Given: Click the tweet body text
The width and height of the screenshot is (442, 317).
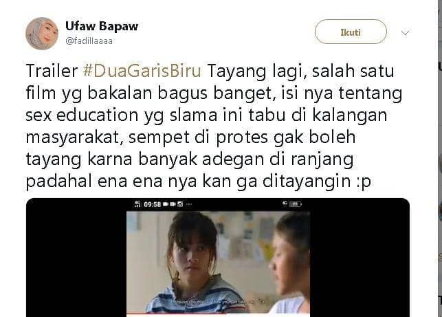Looking at the screenshot, I should tap(214, 126).
